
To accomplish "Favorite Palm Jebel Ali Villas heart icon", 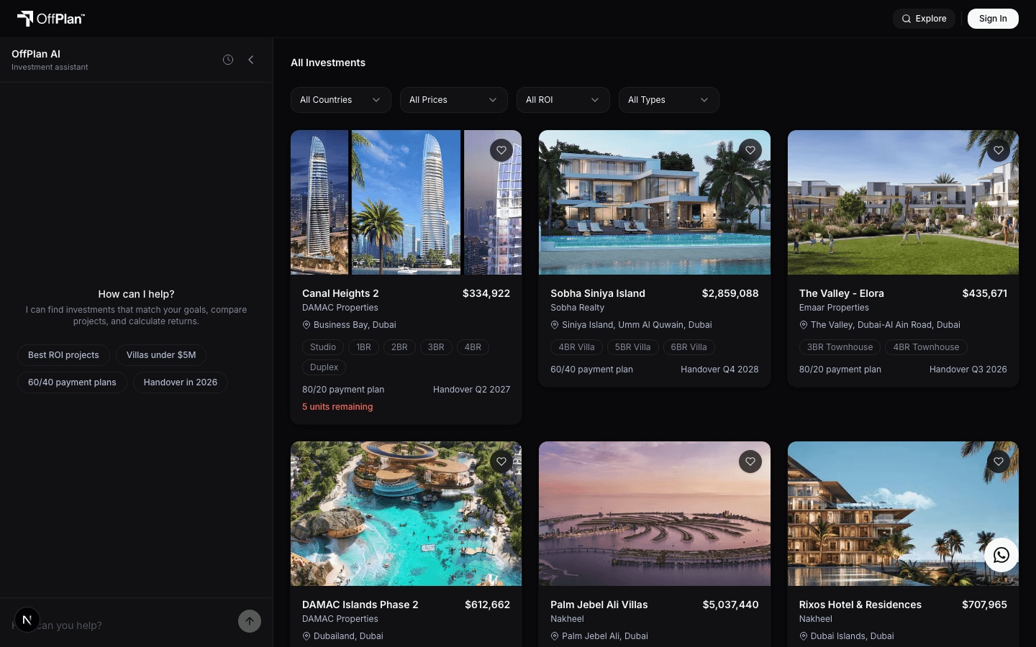I will (x=750, y=462).
